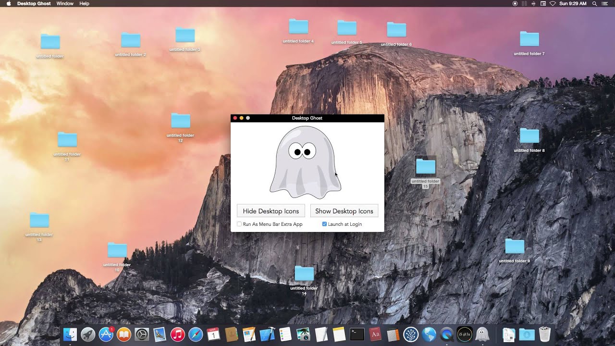Select 'untitled folder 10' on desktop

click(x=117, y=257)
